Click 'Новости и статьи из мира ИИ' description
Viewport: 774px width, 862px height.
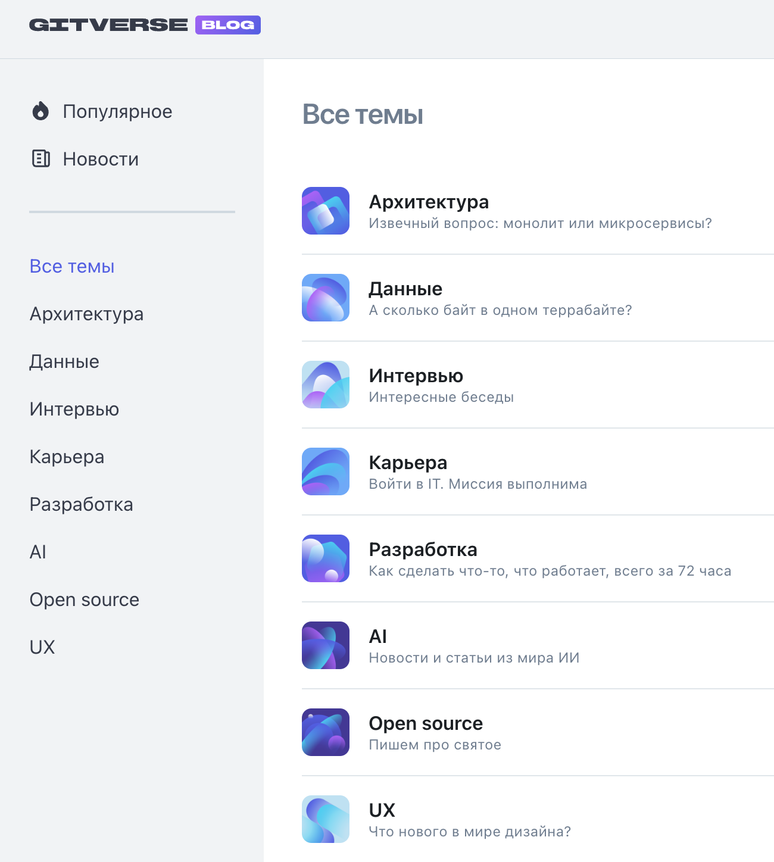[x=474, y=658]
